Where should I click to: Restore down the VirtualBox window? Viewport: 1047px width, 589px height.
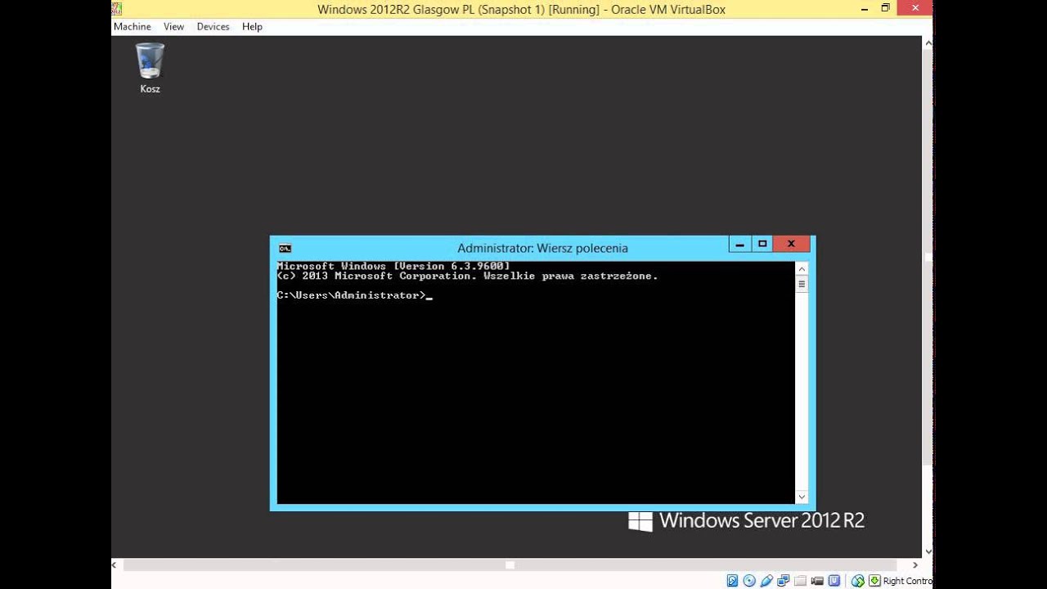(x=885, y=8)
